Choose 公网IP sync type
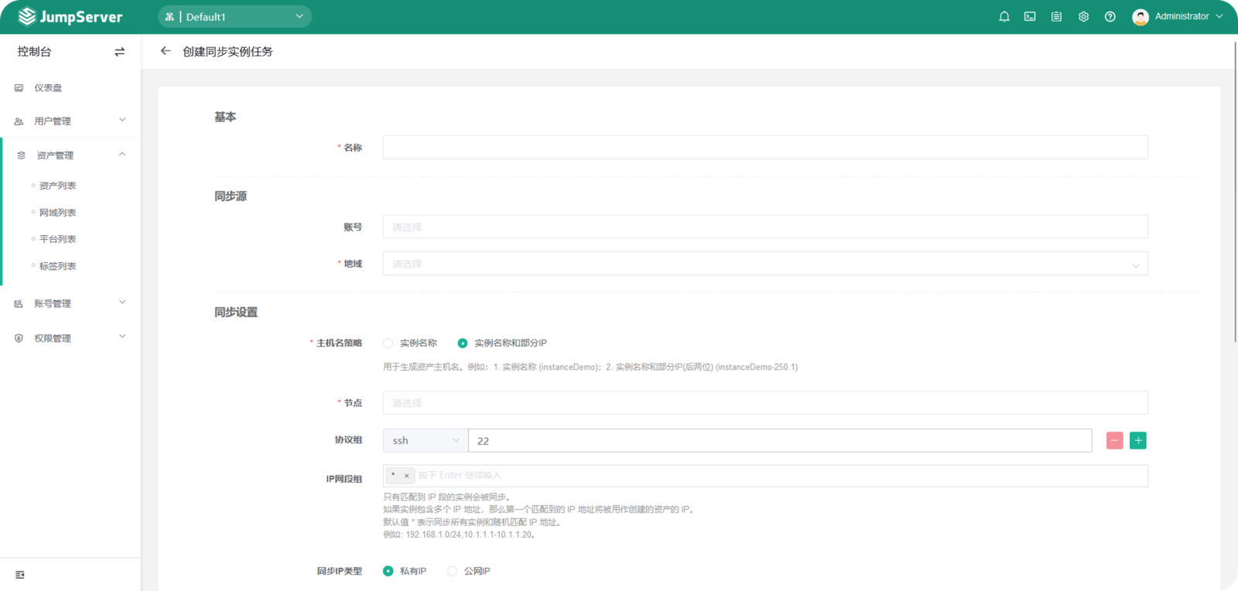Viewport: 1238px width, 591px height. [453, 571]
